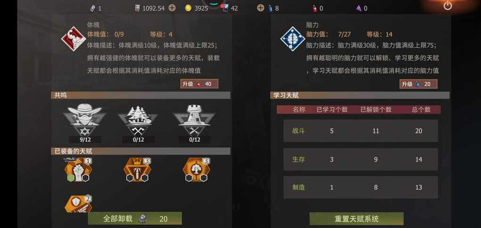
Task: Tap plus button next to blue potion
Action: pos(260,8)
